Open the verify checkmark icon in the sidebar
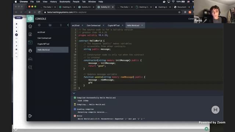The width and height of the screenshot is (235, 132). click(30, 67)
